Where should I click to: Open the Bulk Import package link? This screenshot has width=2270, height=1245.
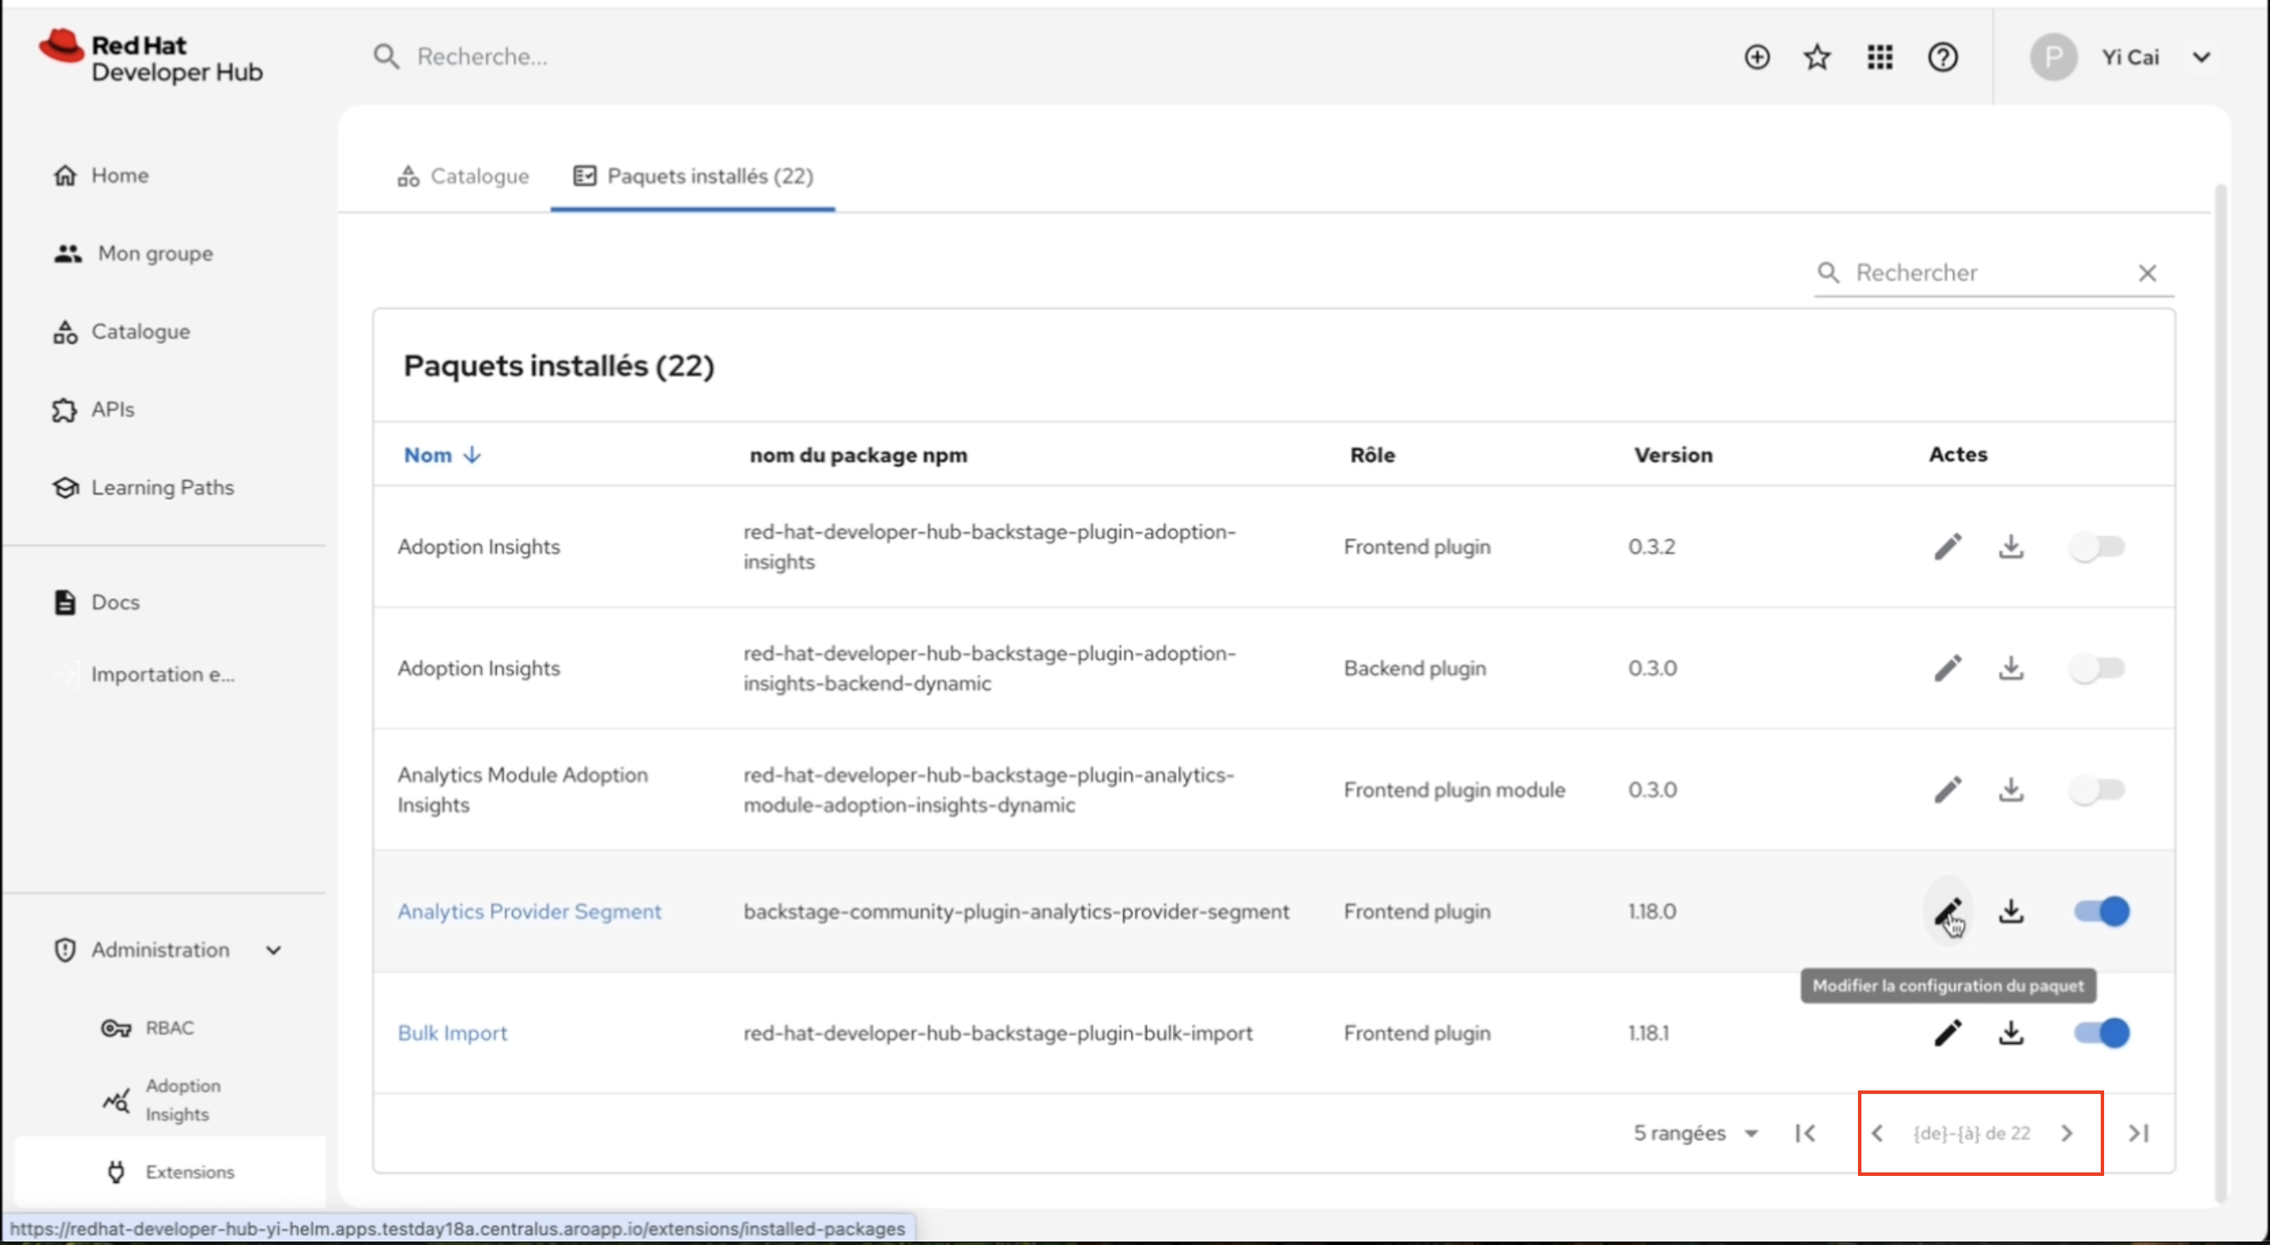(452, 1033)
